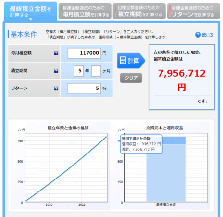Viewport: 223px width, 217px height.
Task: Switch to the 積立期間を計算する tab
Action: pyautogui.click(x=139, y=12)
